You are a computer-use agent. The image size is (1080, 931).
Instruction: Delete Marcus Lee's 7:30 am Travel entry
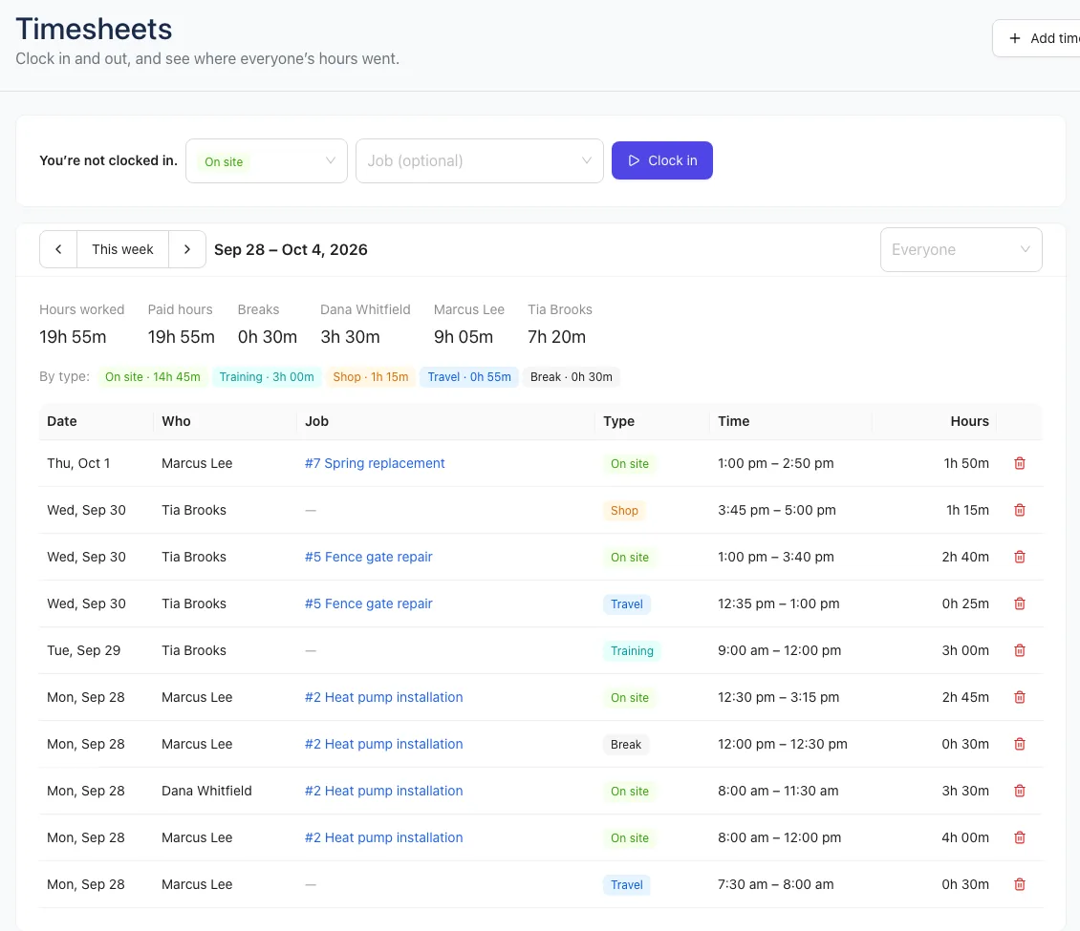[x=1020, y=884]
